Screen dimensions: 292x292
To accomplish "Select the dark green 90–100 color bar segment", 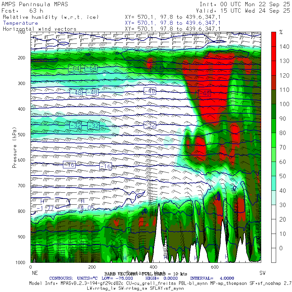I will tap(274, 111).
